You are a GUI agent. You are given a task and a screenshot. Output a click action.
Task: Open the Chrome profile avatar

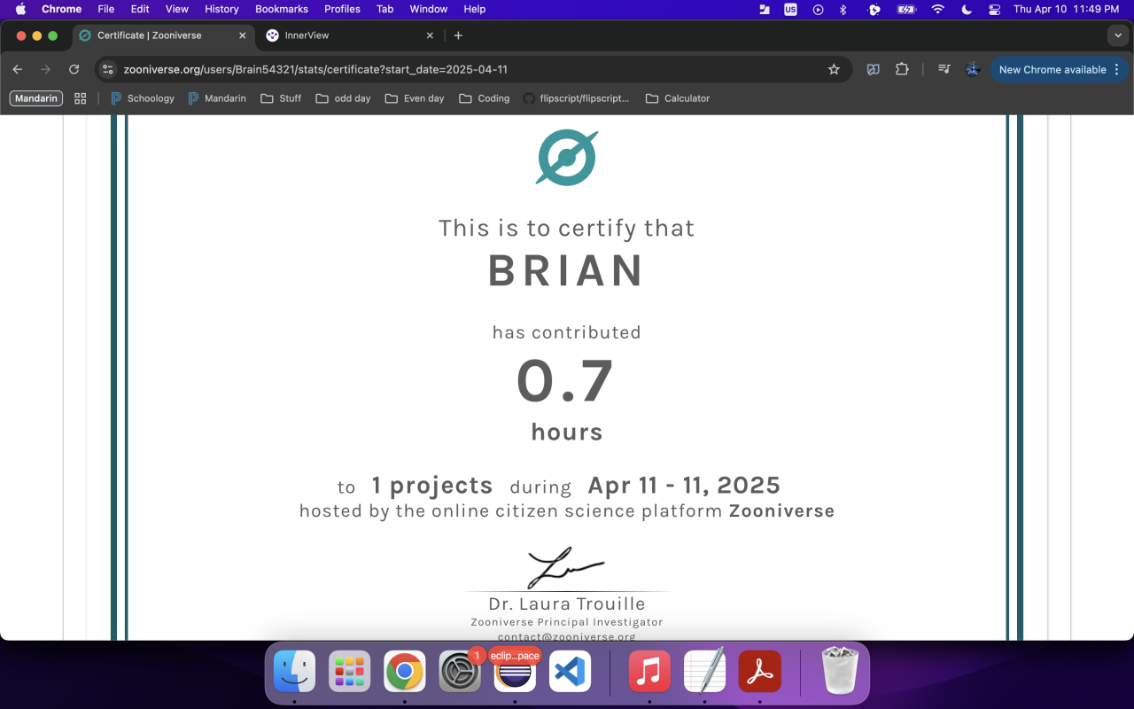coord(973,69)
